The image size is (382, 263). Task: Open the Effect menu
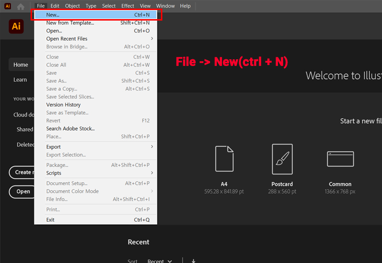127,6
